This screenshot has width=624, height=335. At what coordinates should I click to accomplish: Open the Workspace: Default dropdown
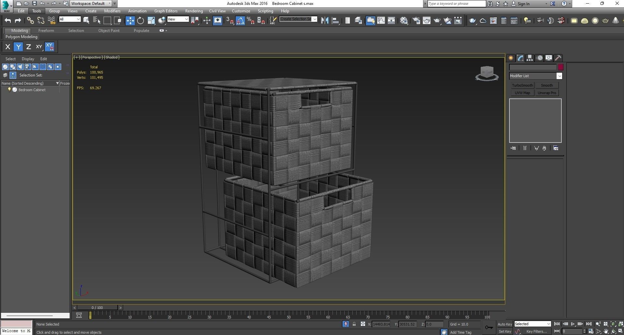tap(91, 4)
